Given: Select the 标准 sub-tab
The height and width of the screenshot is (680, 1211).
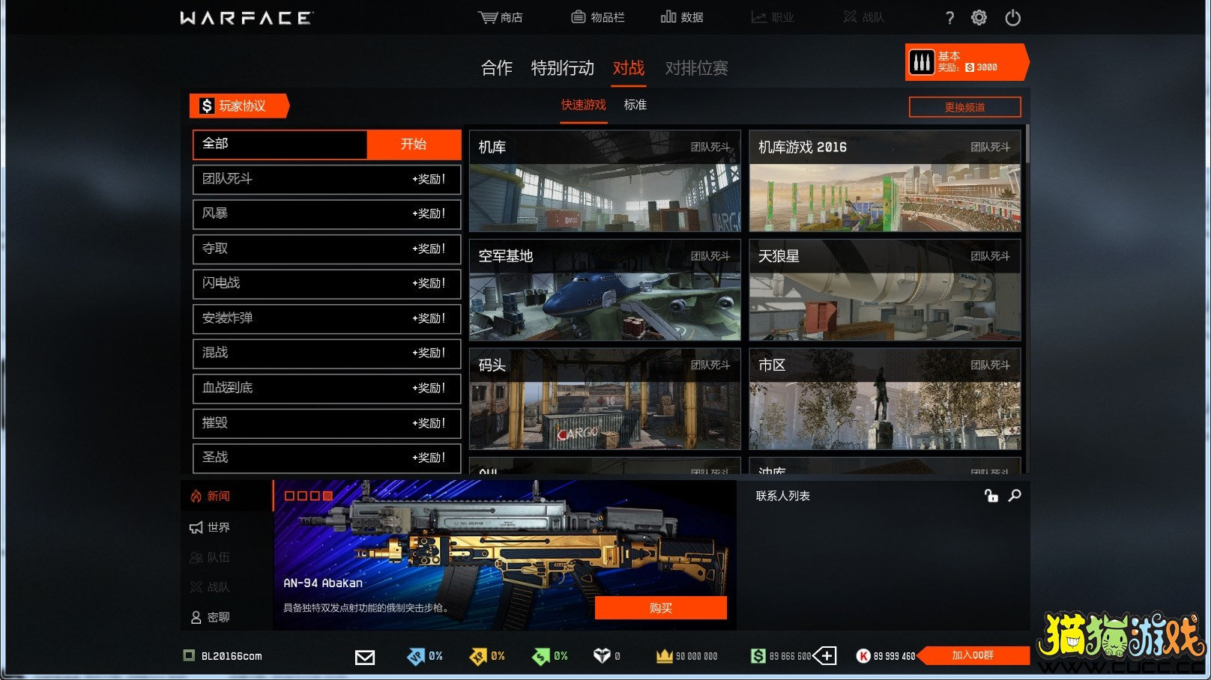Looking at the screenshot, I should tap(635, 105).
